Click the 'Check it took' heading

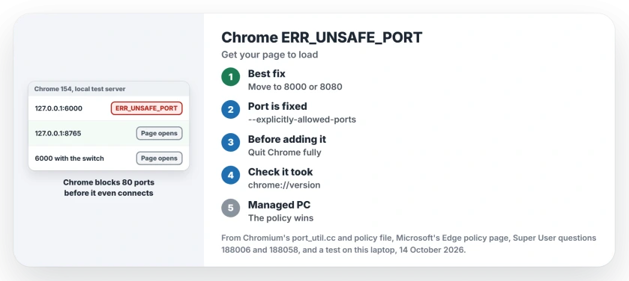coord(280,172)
